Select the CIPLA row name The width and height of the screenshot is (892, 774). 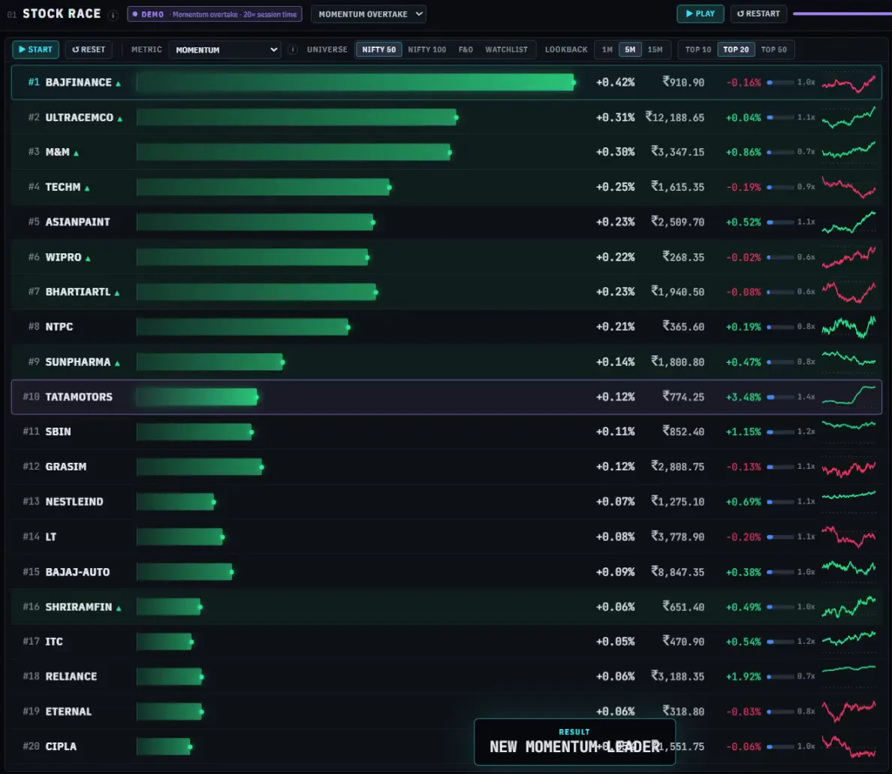point(61,747)
